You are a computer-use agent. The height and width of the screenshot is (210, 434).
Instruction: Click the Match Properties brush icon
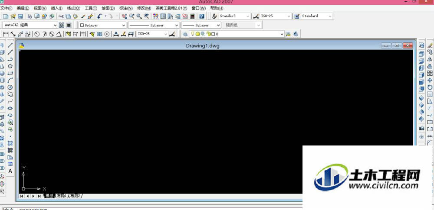tap(83, 16)
